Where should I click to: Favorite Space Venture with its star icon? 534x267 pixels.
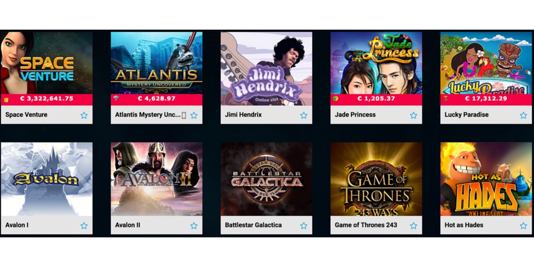coord(84,115)
